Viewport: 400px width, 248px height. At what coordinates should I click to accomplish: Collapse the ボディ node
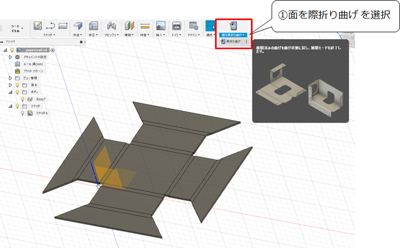(10, 92)
